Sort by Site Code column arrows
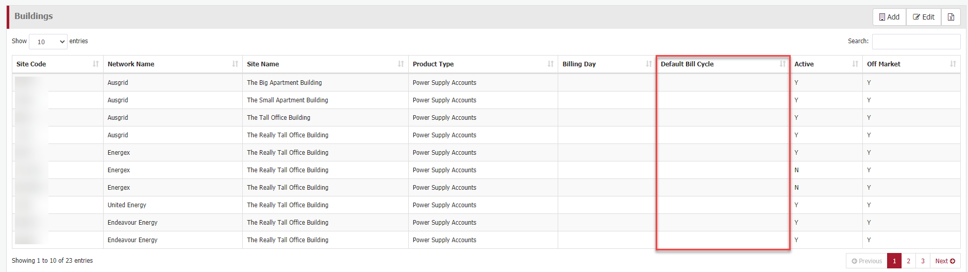 click(96, 64)
